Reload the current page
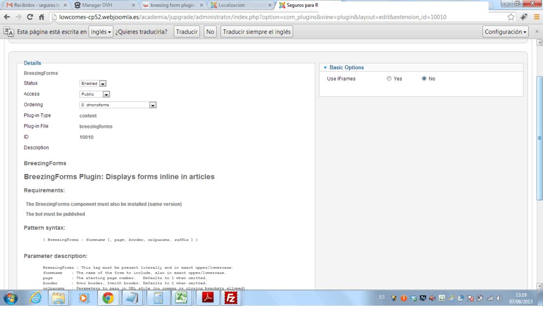Screen dimensions: 543x334 click(x=30, y=17)
